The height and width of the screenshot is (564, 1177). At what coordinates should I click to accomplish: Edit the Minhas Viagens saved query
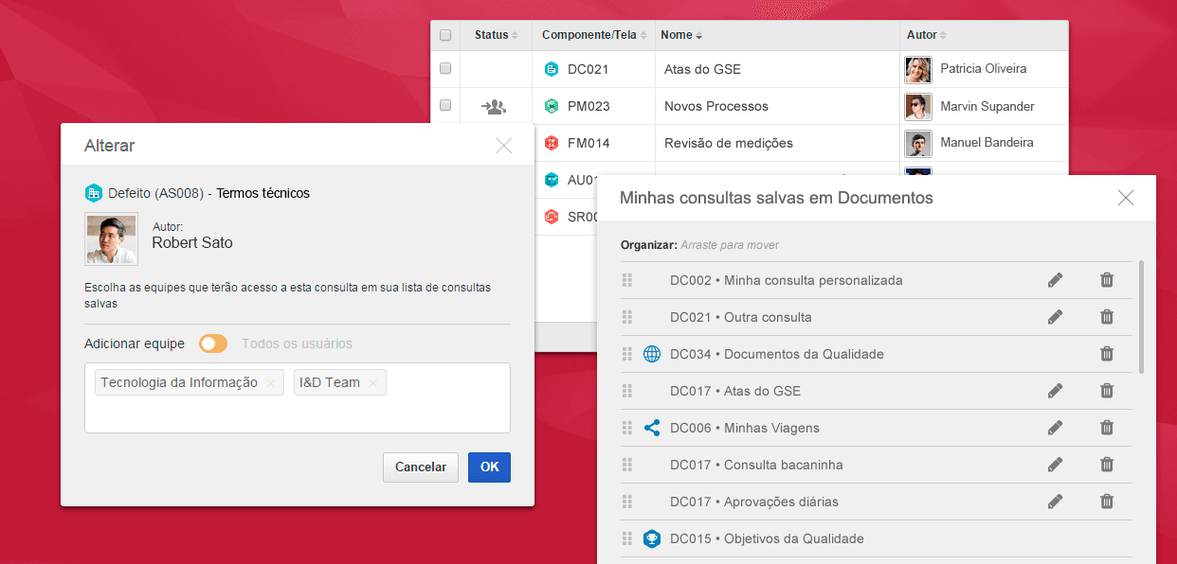pos(1056,428)
